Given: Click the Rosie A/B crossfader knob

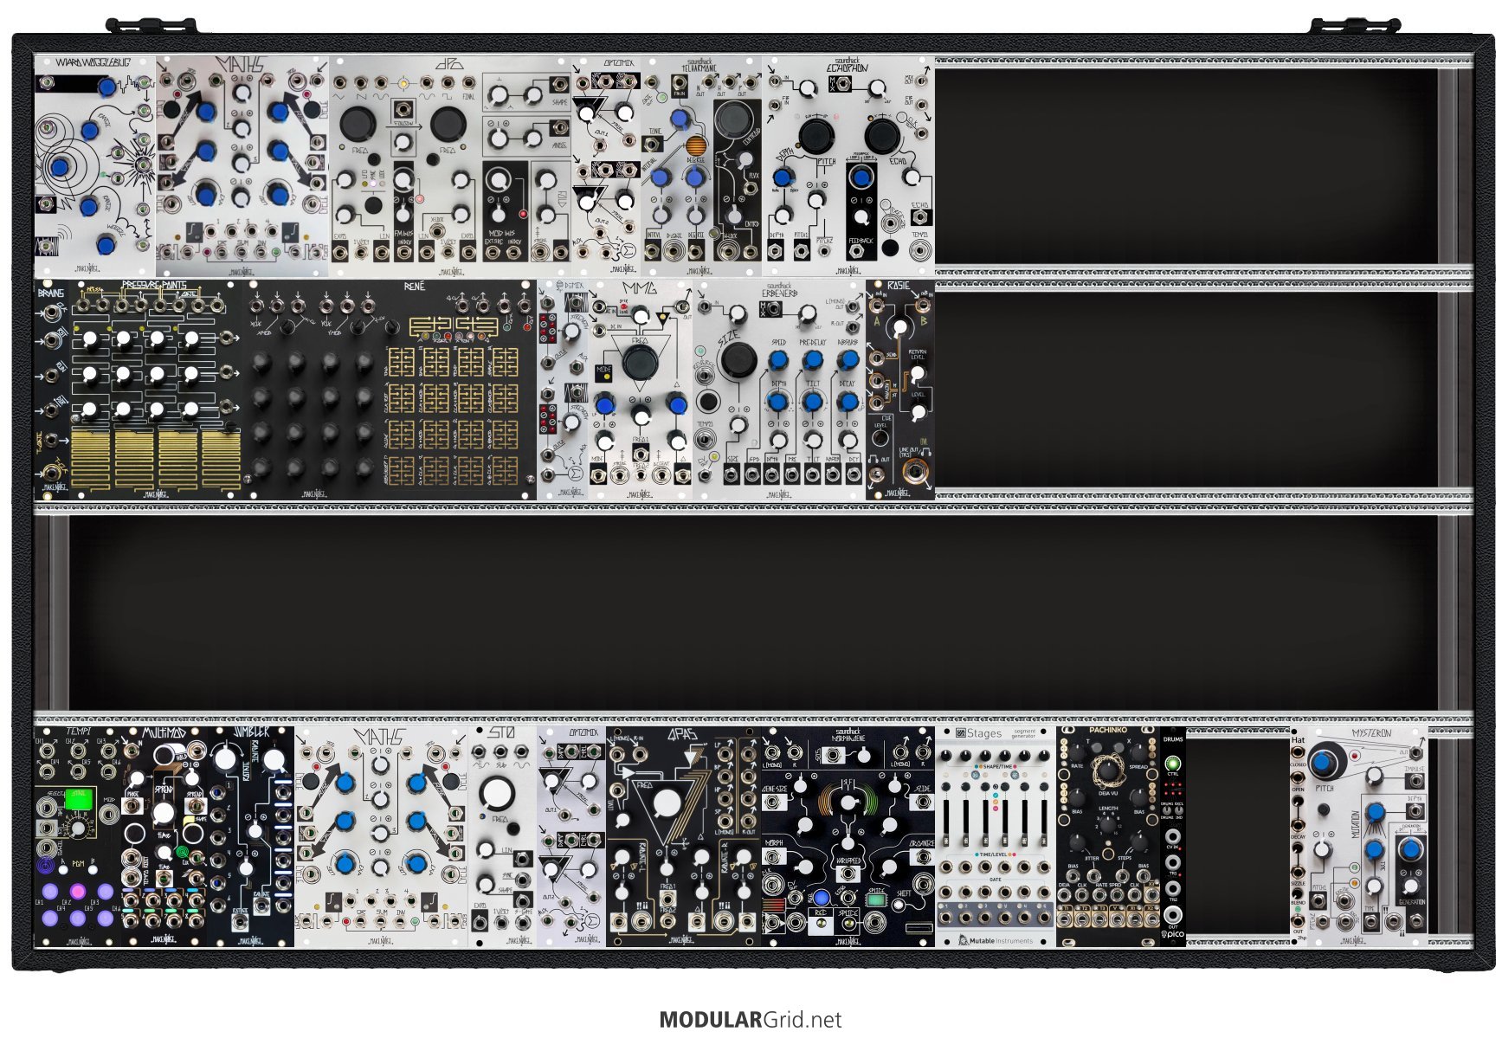Looking at the screenshot, I should pos(900,327).
